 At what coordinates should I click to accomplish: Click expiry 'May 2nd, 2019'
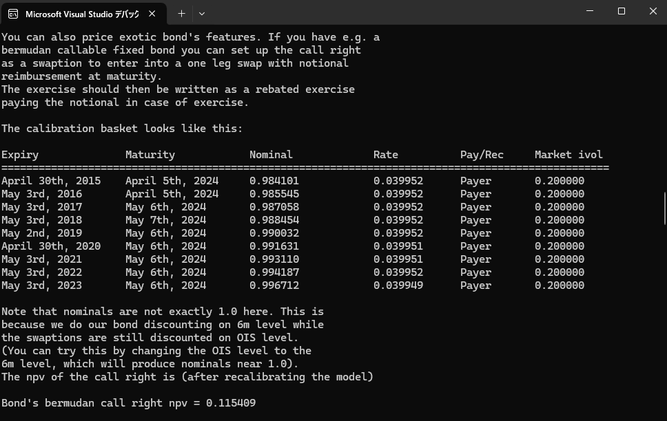pos(41,233)
